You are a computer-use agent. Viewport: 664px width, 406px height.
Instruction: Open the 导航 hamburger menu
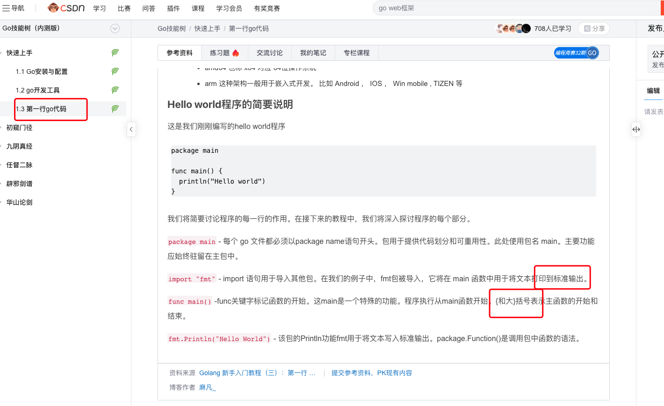(13, 8)
